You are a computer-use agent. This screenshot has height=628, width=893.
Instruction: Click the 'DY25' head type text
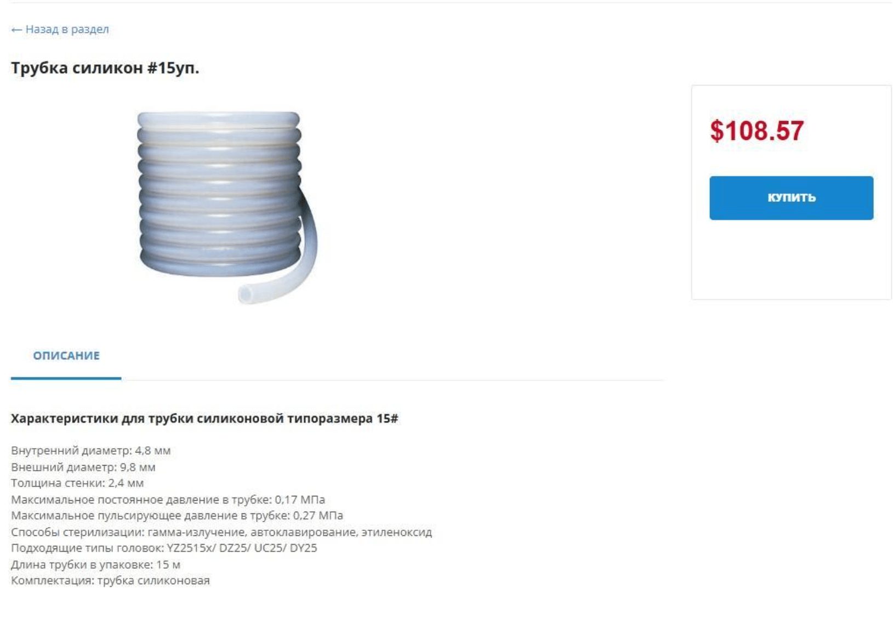click(x=304, y=548)
